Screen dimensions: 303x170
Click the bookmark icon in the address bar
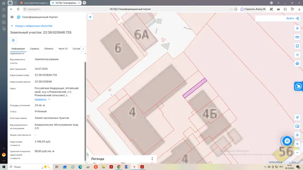236,9
